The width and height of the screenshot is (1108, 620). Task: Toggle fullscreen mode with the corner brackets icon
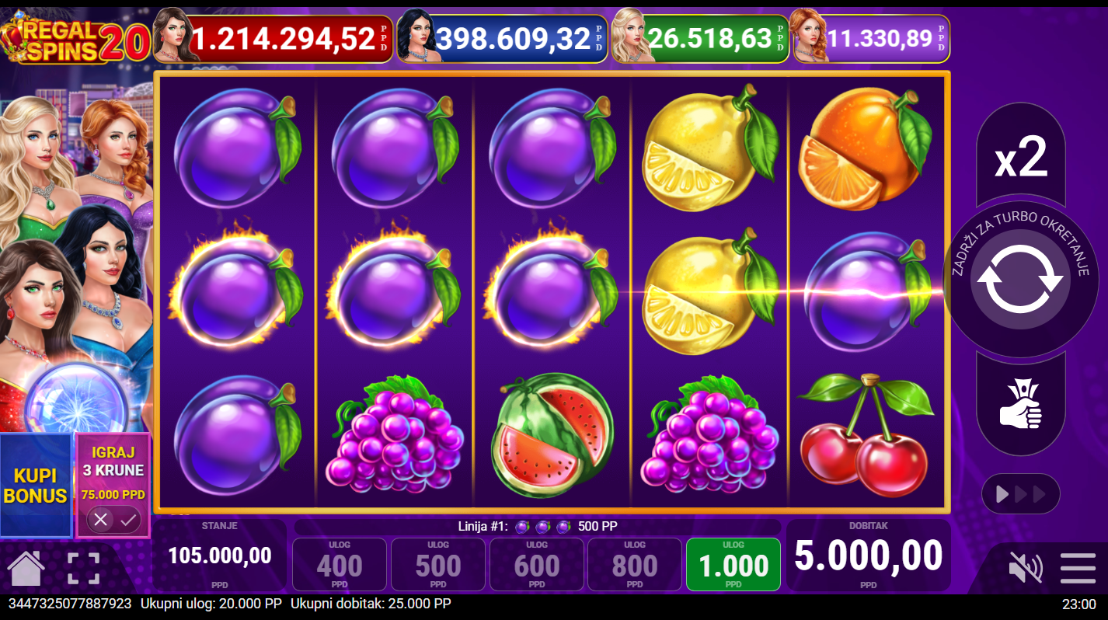(x=83, y=568)
